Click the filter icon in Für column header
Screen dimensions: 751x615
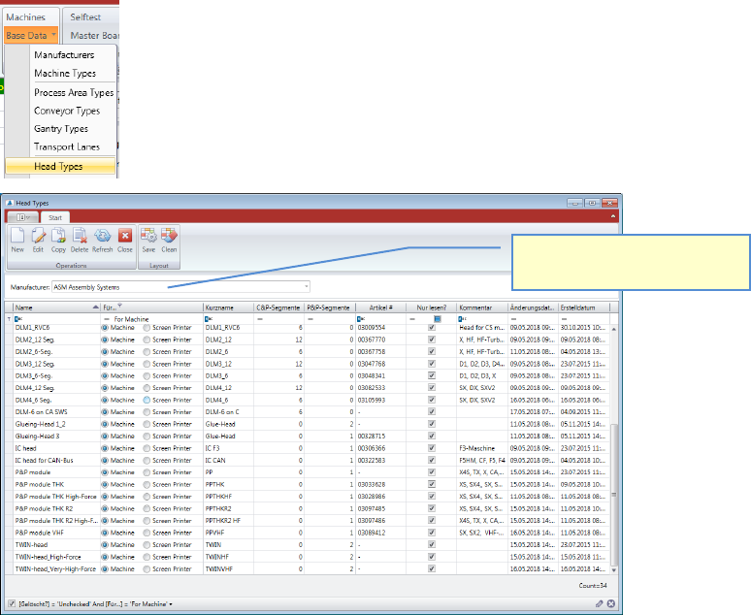tap(119, 307)
